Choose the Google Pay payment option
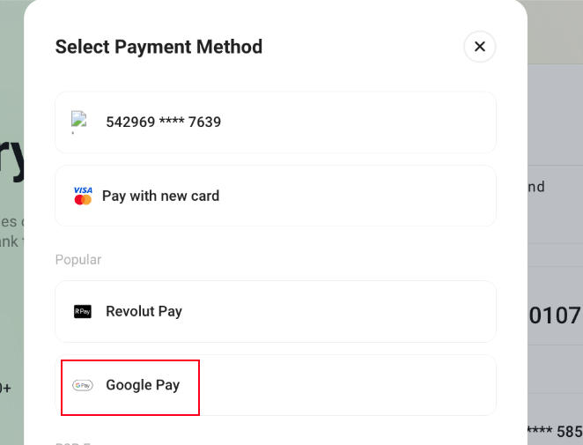The height and width of the screenshot is (445, 583). tap(275, 385)
